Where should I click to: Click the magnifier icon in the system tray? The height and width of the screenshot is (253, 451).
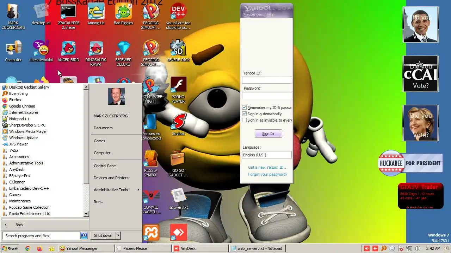[384, 248]
